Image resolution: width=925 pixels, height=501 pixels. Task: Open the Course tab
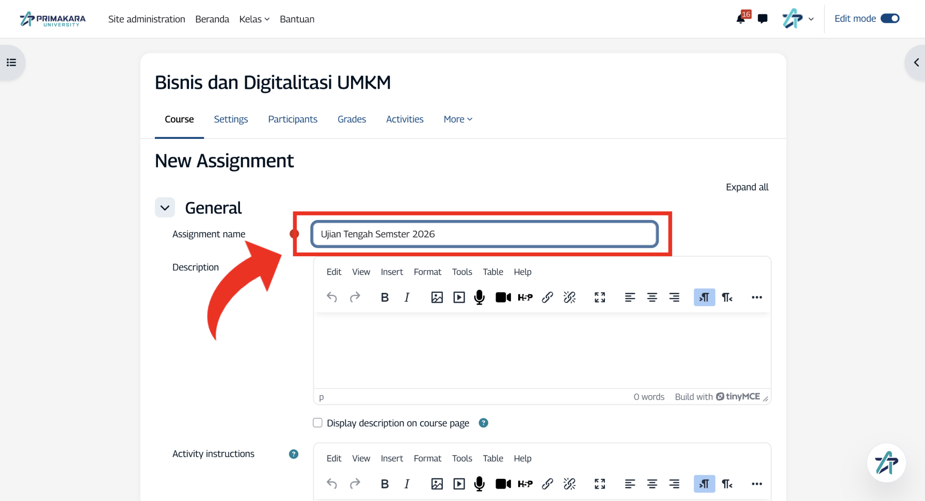pos(179,119)
